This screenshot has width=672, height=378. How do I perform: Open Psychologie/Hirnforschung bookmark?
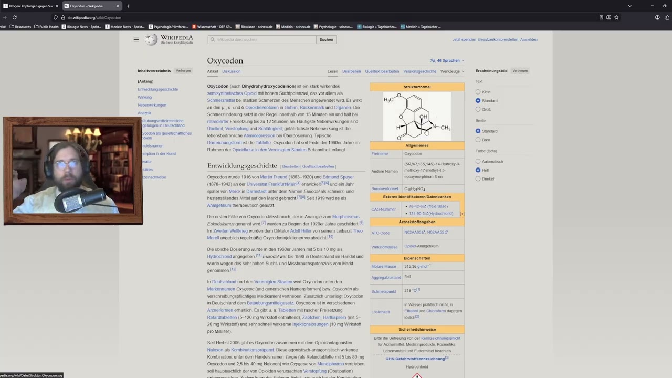168,27
